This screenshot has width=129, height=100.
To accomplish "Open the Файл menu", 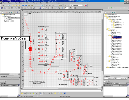I will tap(4, 3).
